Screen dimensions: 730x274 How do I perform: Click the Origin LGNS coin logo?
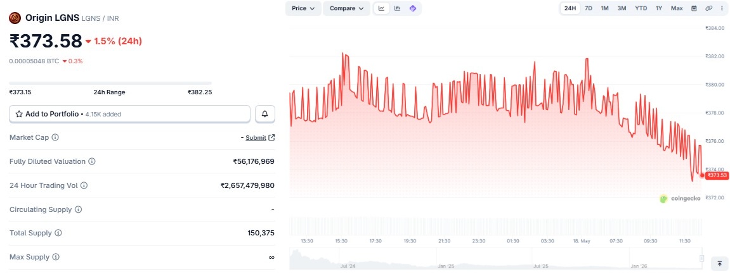coord(15,18)
